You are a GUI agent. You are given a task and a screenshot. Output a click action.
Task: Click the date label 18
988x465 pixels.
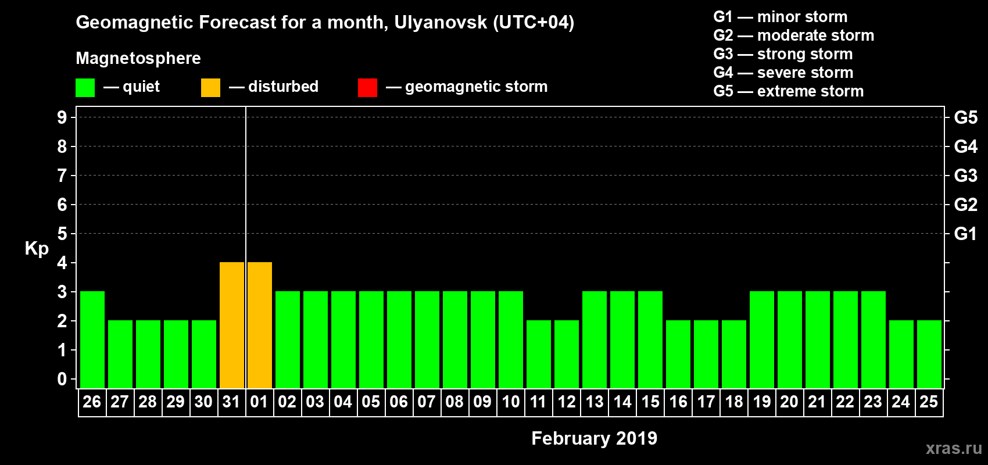pos(733,402)
